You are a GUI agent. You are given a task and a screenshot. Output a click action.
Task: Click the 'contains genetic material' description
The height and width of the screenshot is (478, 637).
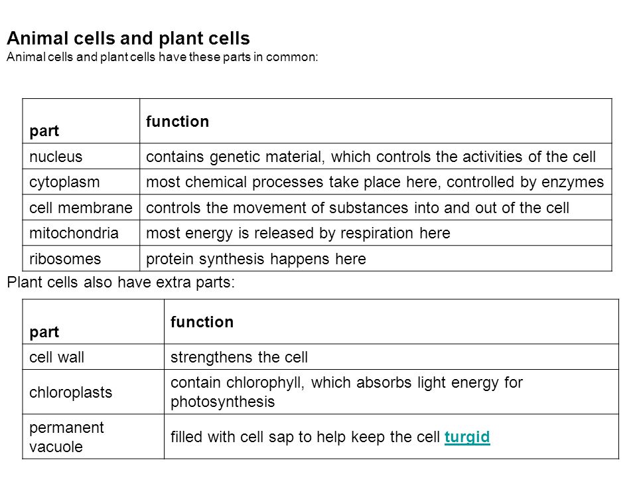370,157
